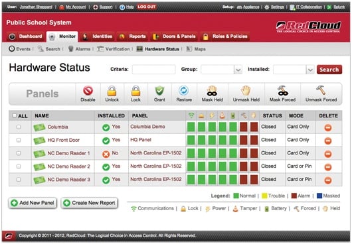Open the Alarms submenu item
The width and height of the screenshot is (352, 244).
click(x=79, y=49)
